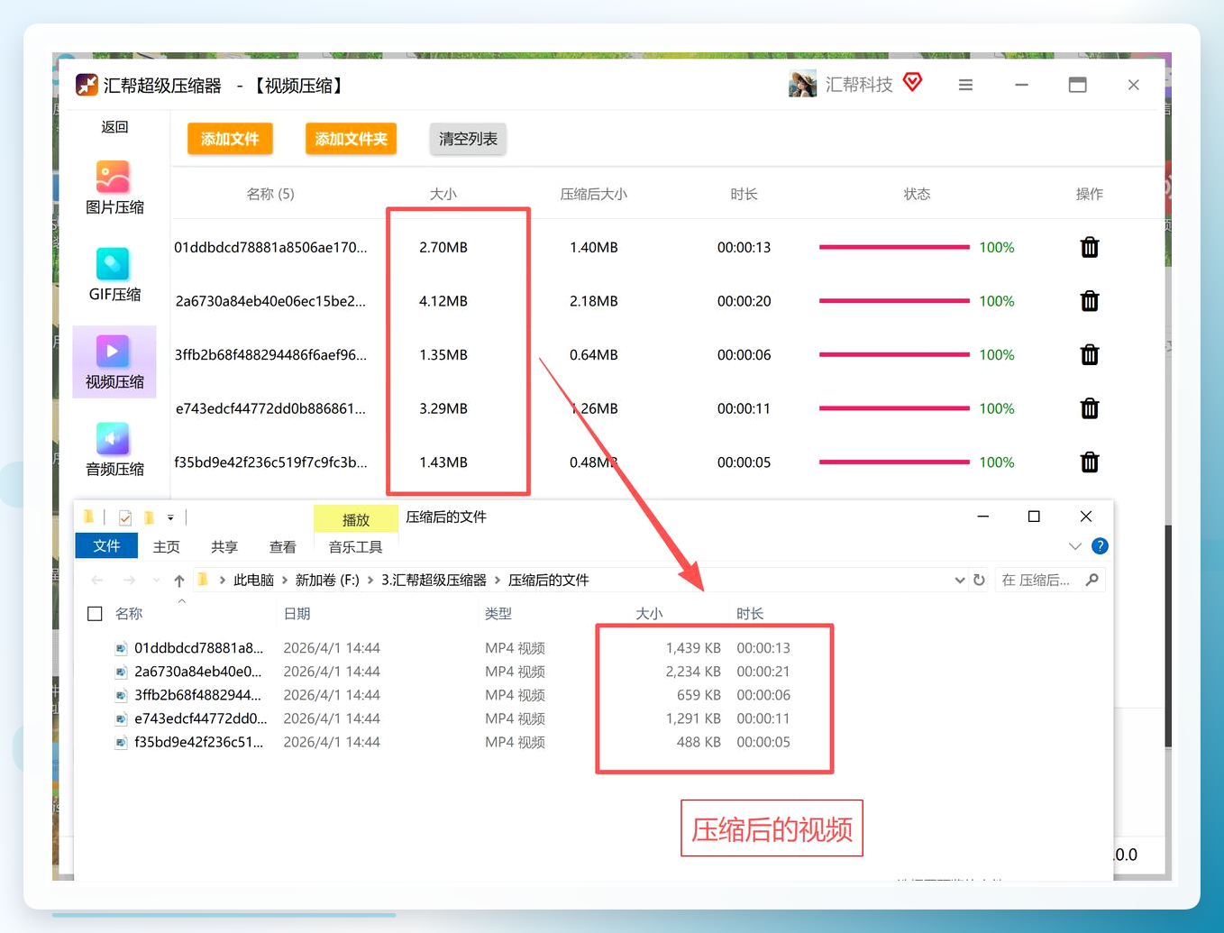The height and width of the screenshot is (933, 1224).
Task: Delete the 01ddbdcd78881a8506ae170 row with its trash icon
Action: [x=1090, y=247]
